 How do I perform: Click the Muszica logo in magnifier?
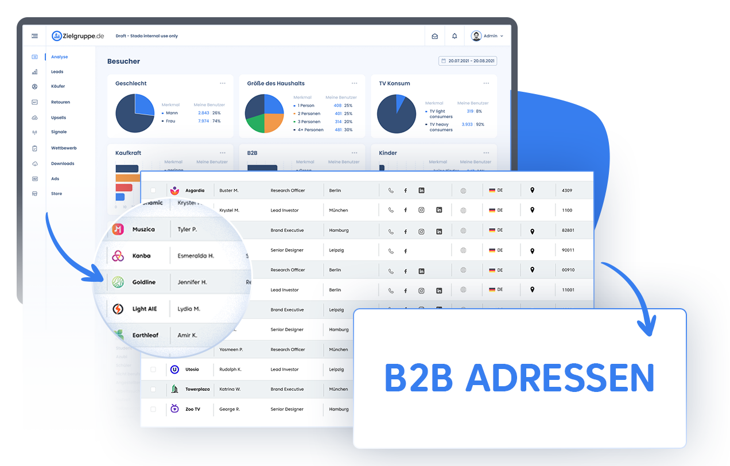(x=118, y=229)
